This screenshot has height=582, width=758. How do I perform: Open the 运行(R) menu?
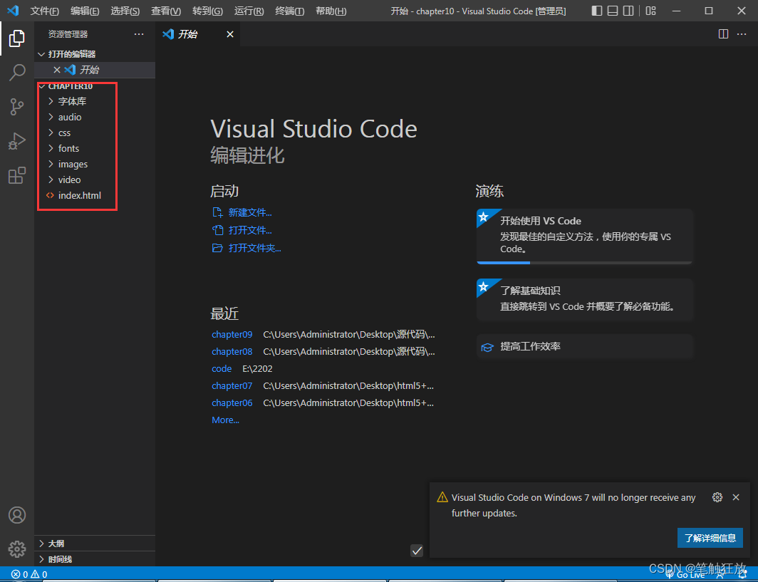(x=249, y=11)
